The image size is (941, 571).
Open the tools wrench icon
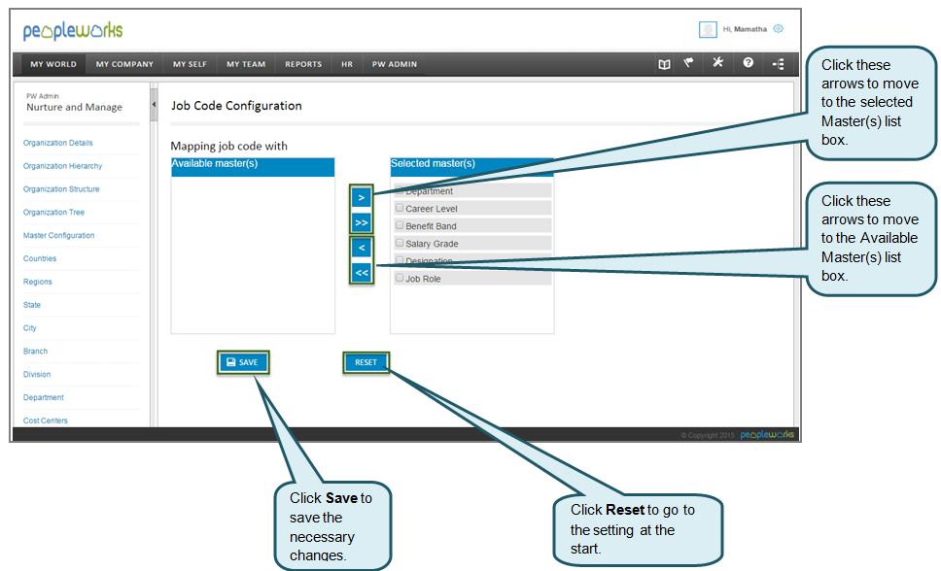(x=717, y=62)
